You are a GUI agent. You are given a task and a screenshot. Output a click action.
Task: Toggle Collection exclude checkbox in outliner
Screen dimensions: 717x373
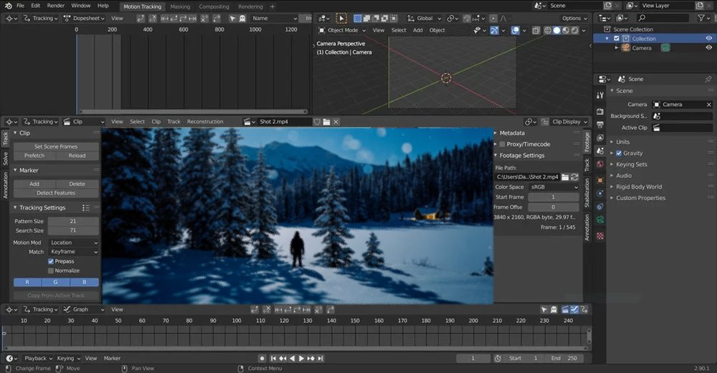617,39
